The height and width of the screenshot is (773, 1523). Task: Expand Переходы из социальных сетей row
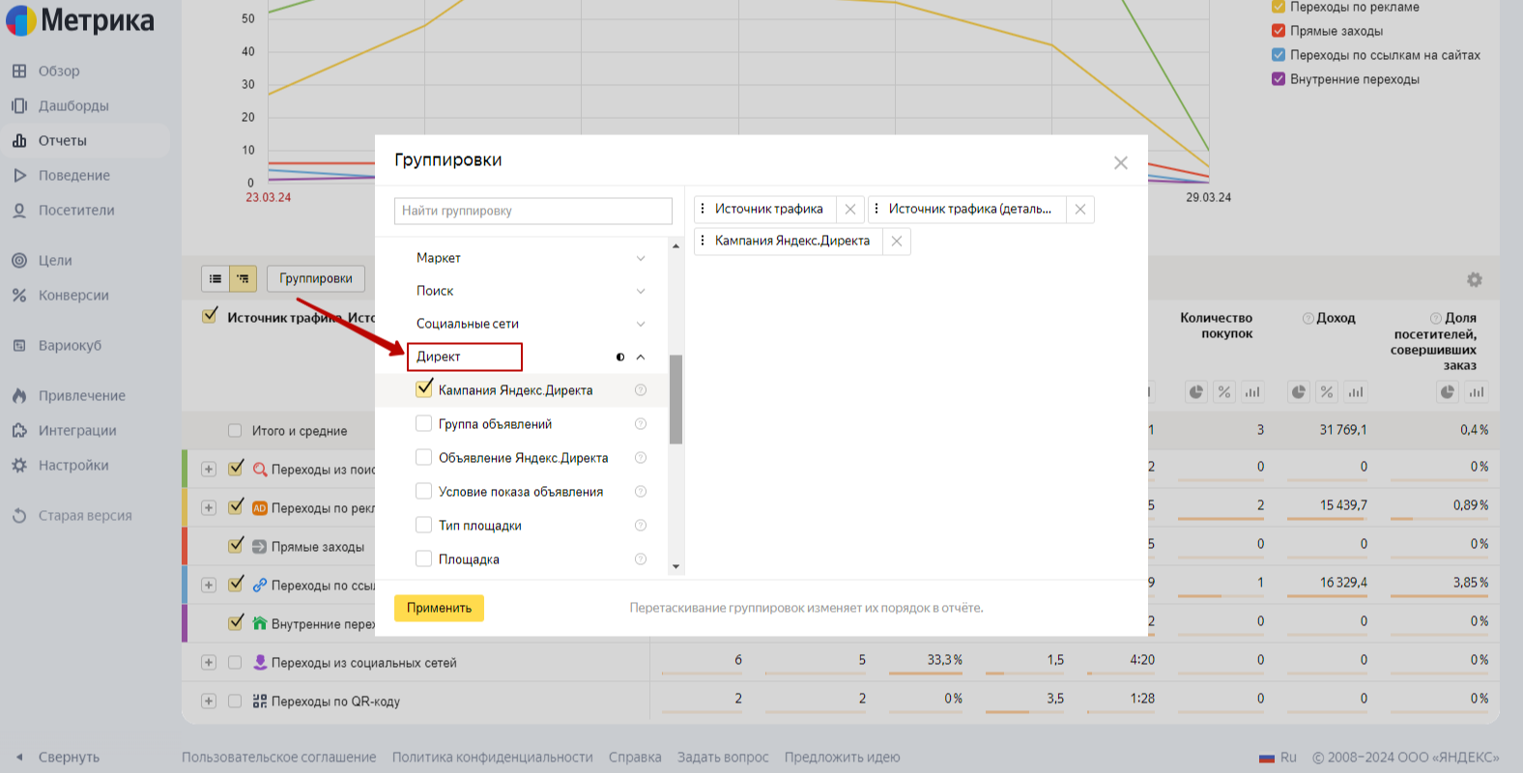(x=209, y=663)
